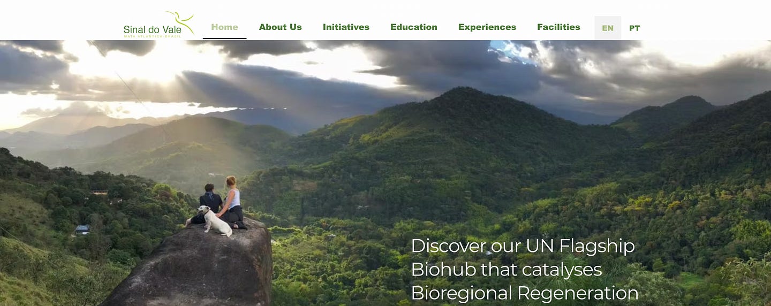This screenshot has height=306, width=771.
Task: Click the 'Biohub that catalyses' text line
Action: coord(507,269)
